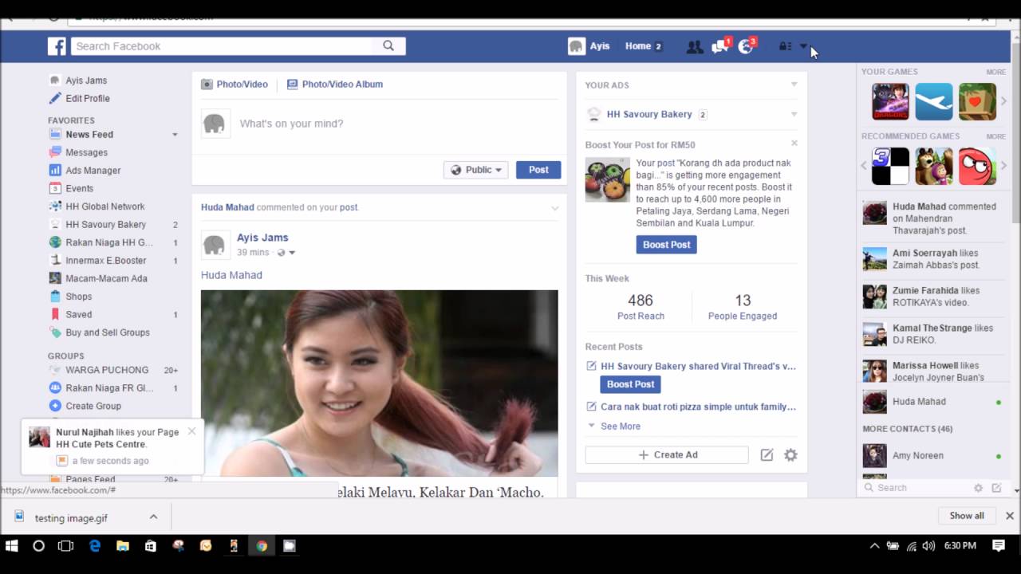Image resolution: width=1021 pixels, height=574 pixels.
Task: Open the privacy shortcuts lock icon
Action: [x=786, y=46]
